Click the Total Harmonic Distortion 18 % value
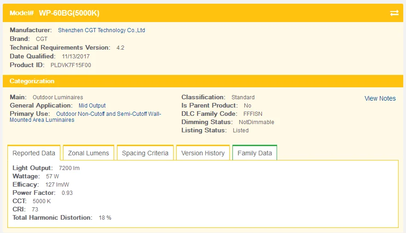 105,218
